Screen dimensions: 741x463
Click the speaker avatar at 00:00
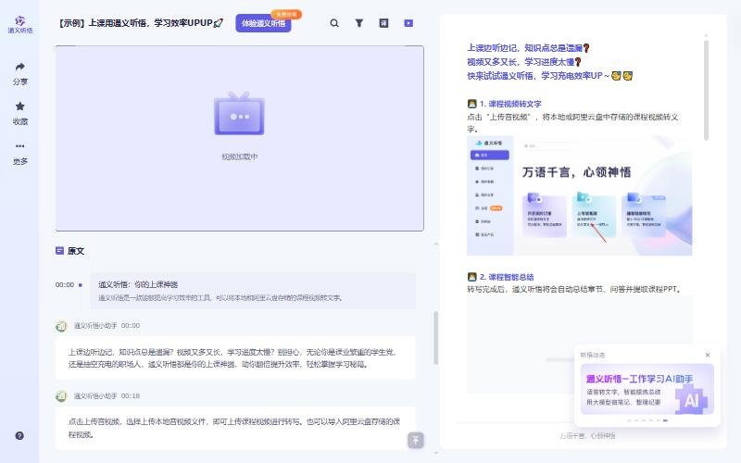[61, 326]
